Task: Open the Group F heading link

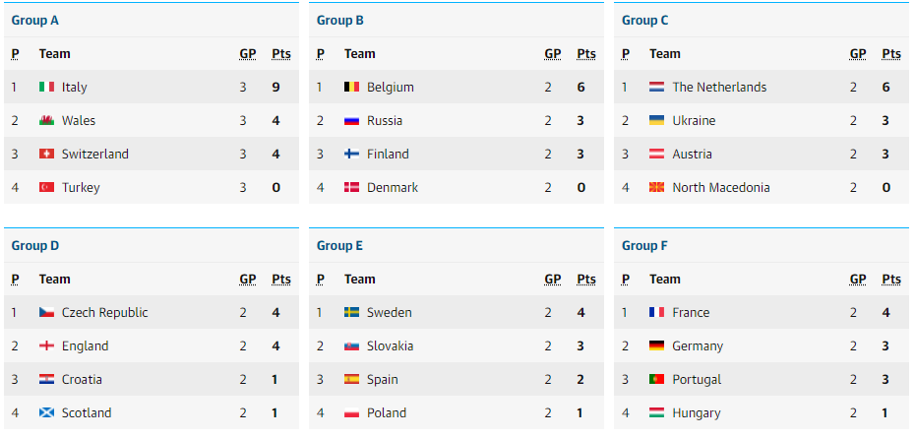Action: 644,246
